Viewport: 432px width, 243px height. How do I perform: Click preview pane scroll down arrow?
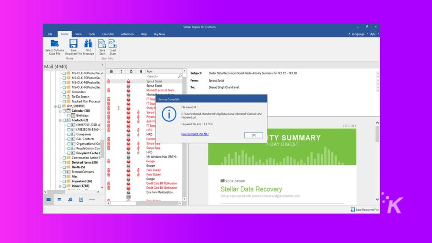pyautogui.click(x=377, y=199)
